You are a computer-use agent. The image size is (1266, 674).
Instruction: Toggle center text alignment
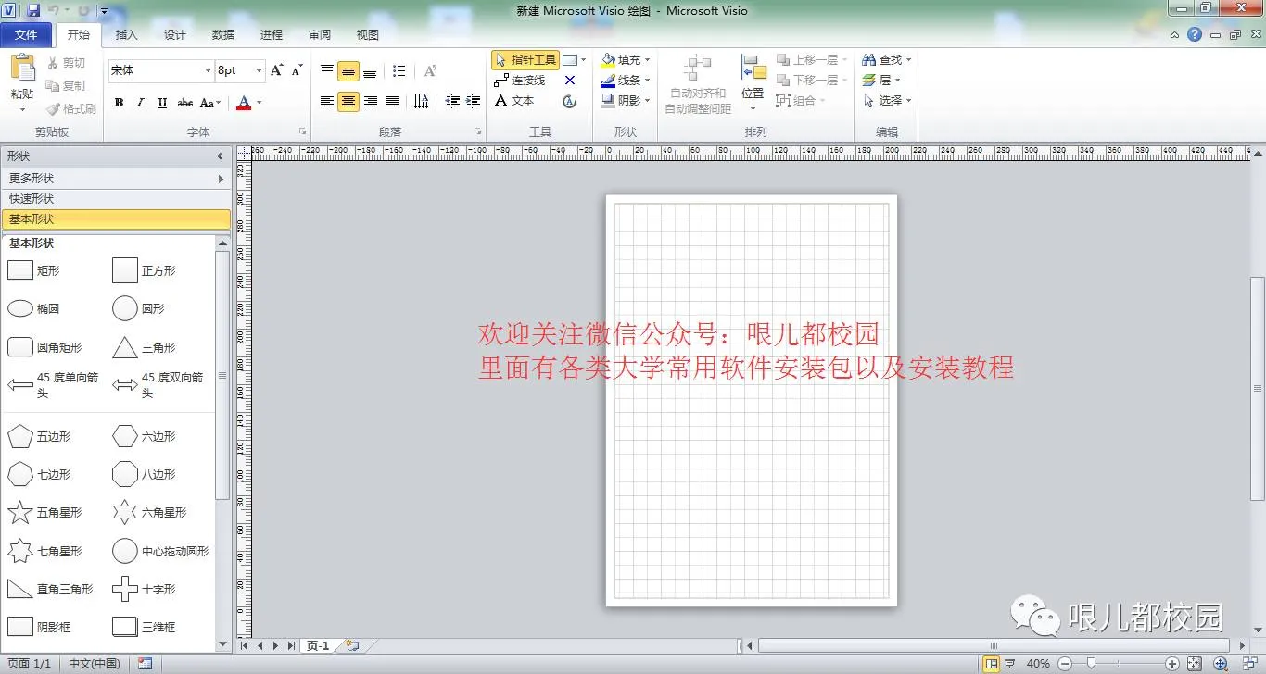click(x=348, y=102)
